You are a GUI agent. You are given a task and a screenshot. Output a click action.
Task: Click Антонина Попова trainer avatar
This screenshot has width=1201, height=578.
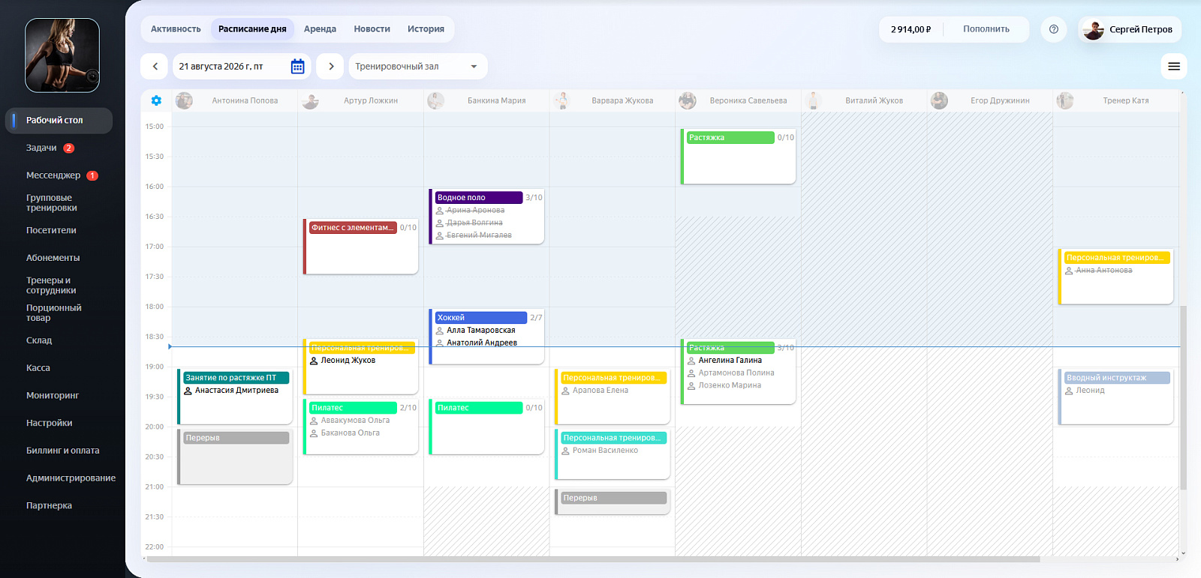[x=184, y=100]
